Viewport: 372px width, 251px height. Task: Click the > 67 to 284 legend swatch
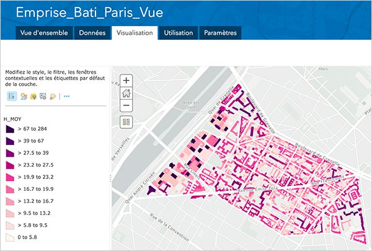point(10,129)
